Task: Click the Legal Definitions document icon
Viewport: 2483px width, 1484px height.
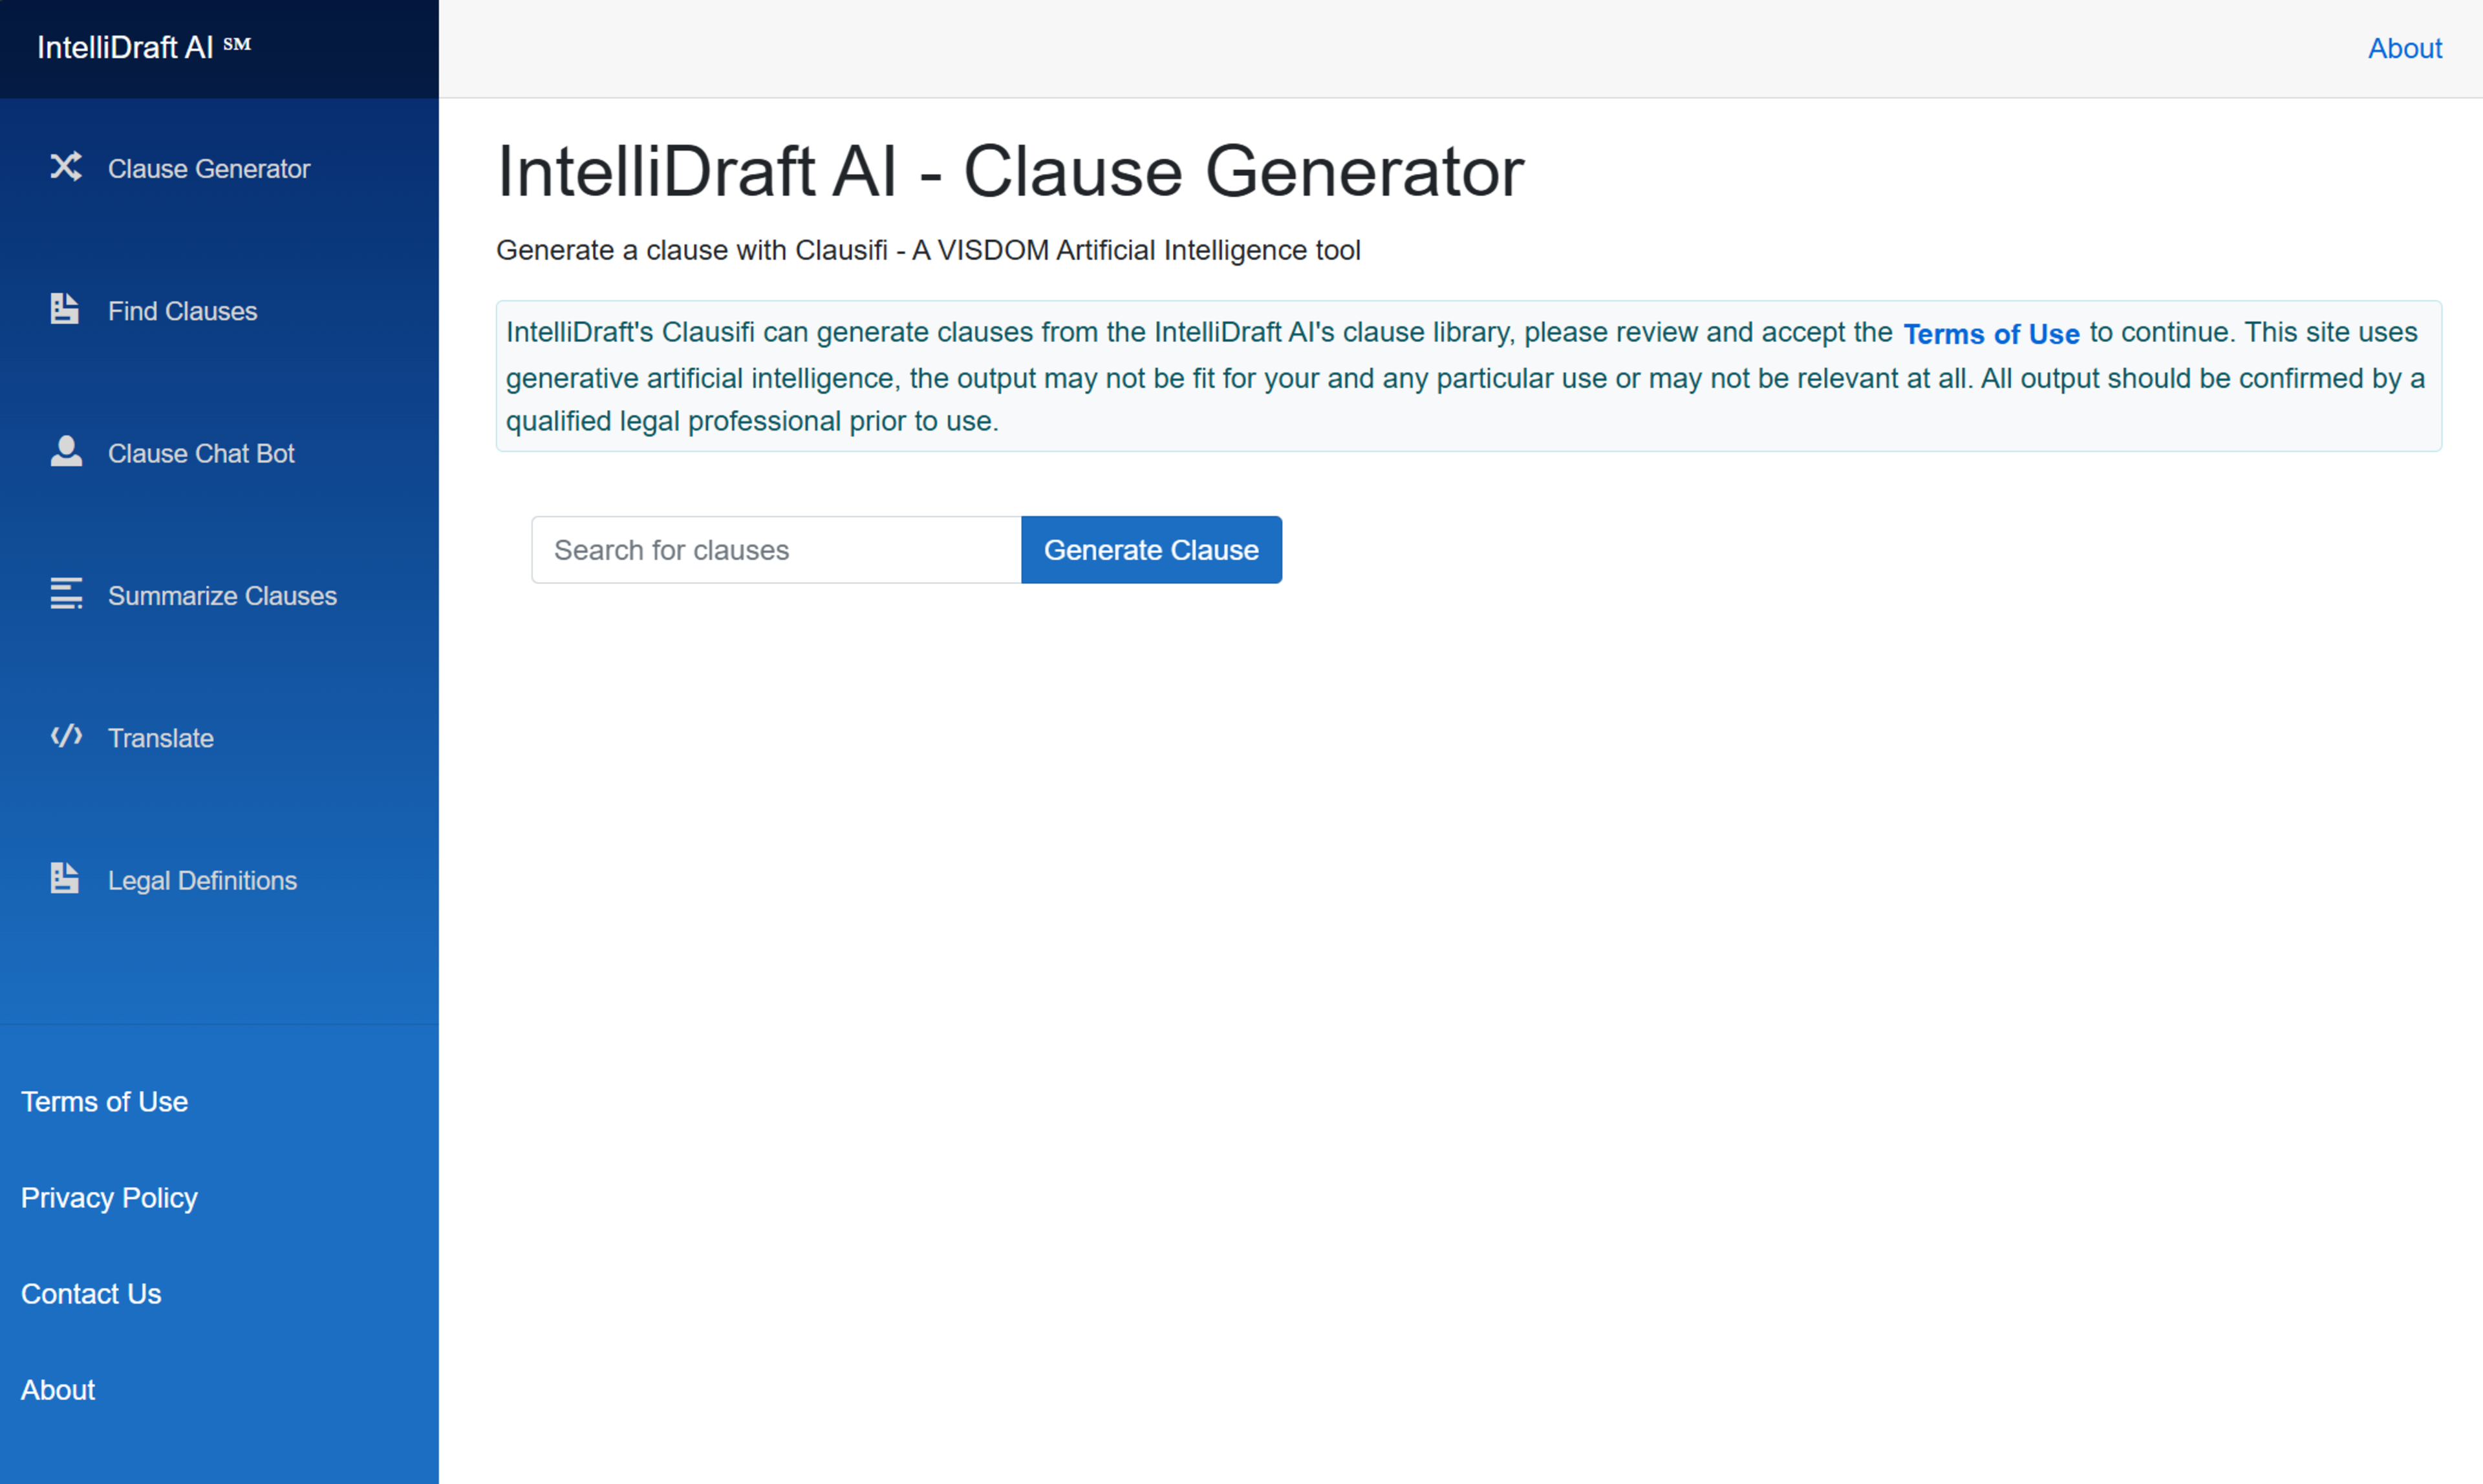Action: coord(65,878)
